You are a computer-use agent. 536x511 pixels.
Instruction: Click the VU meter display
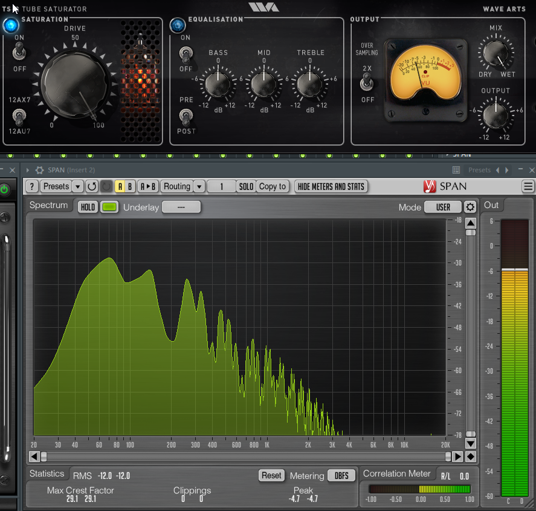425,73
